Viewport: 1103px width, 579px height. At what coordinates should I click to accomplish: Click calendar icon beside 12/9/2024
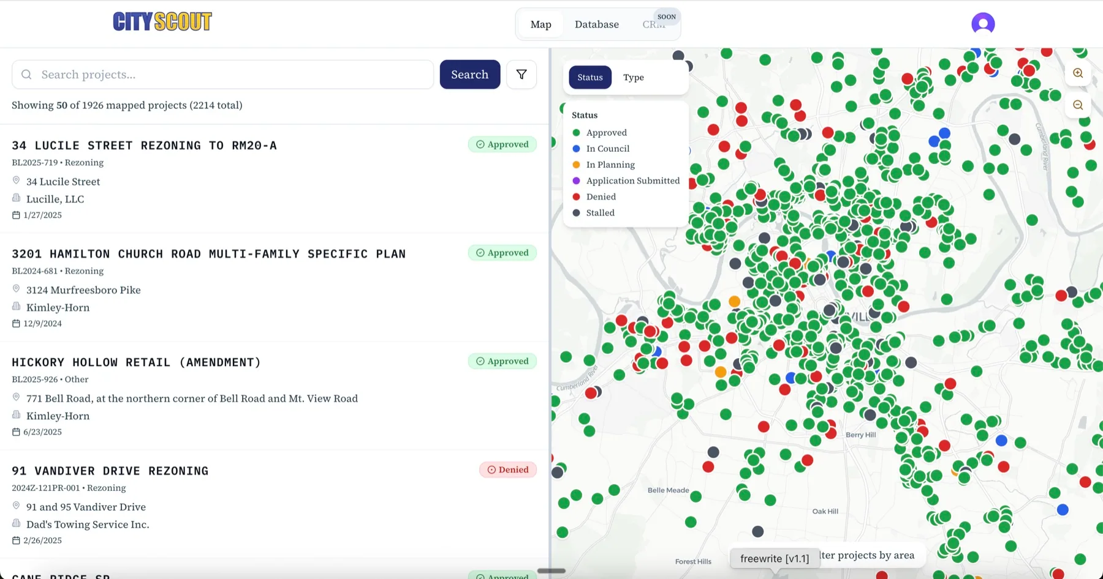pyautogui.click(x=17, y=324)
